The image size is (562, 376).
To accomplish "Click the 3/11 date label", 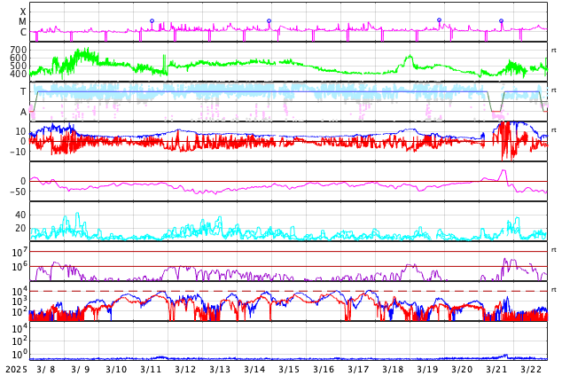I will click(151, 370).
